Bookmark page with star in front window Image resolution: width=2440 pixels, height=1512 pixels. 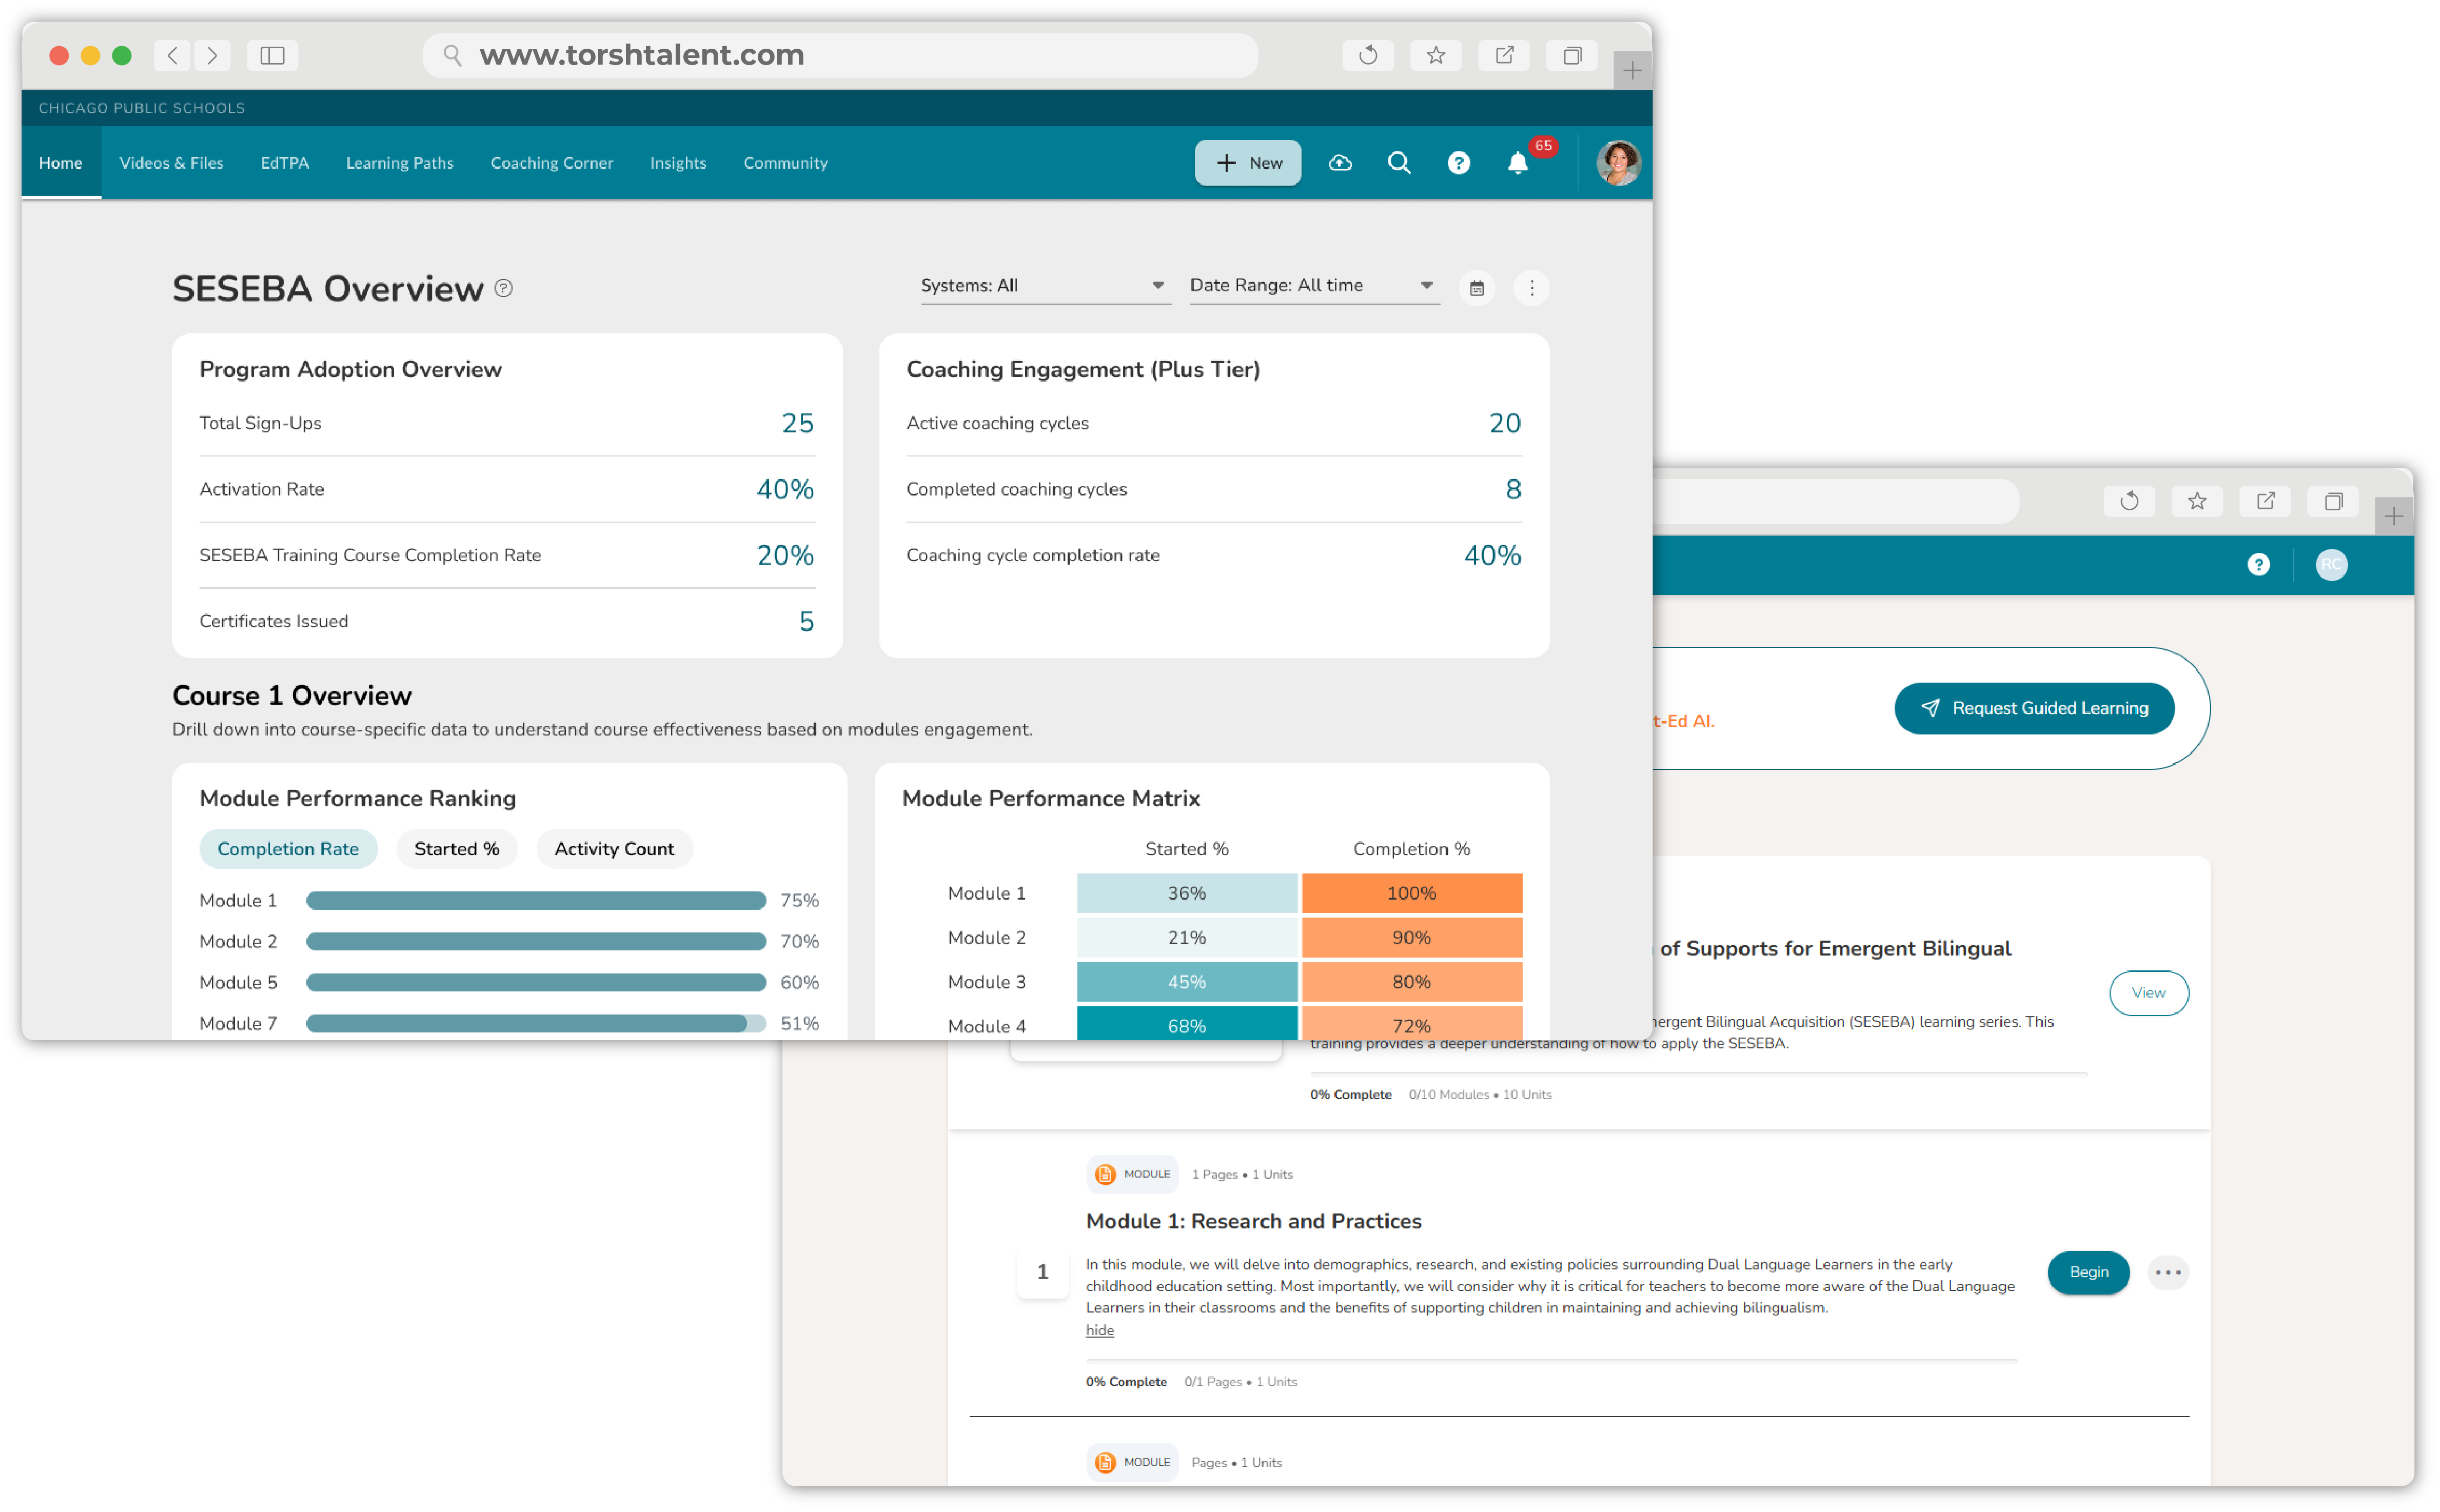[x=1436, y=55]
